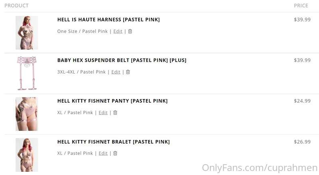This screenshot has height=175, width=319.
Task: Open Hell Kitty Fishnet Bralet product title
Action: (113, 142)
